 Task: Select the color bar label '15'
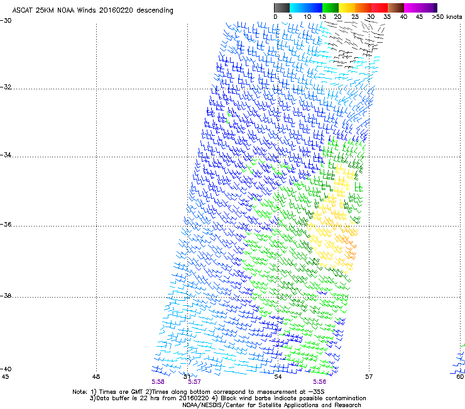[322, 17]
